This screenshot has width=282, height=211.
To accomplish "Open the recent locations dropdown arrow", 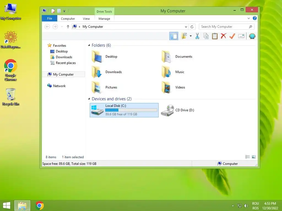I will tap(62, 27).
